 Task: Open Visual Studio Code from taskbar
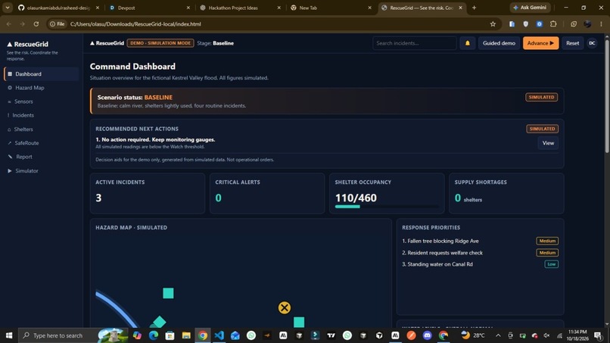[x=219, y=335]
